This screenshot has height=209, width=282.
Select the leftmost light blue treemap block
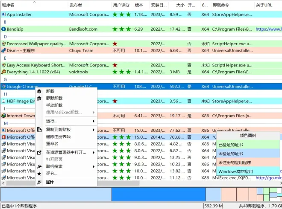(x=56, y=194)
